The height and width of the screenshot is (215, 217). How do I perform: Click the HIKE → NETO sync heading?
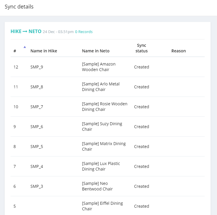click(x=26, y=31)
